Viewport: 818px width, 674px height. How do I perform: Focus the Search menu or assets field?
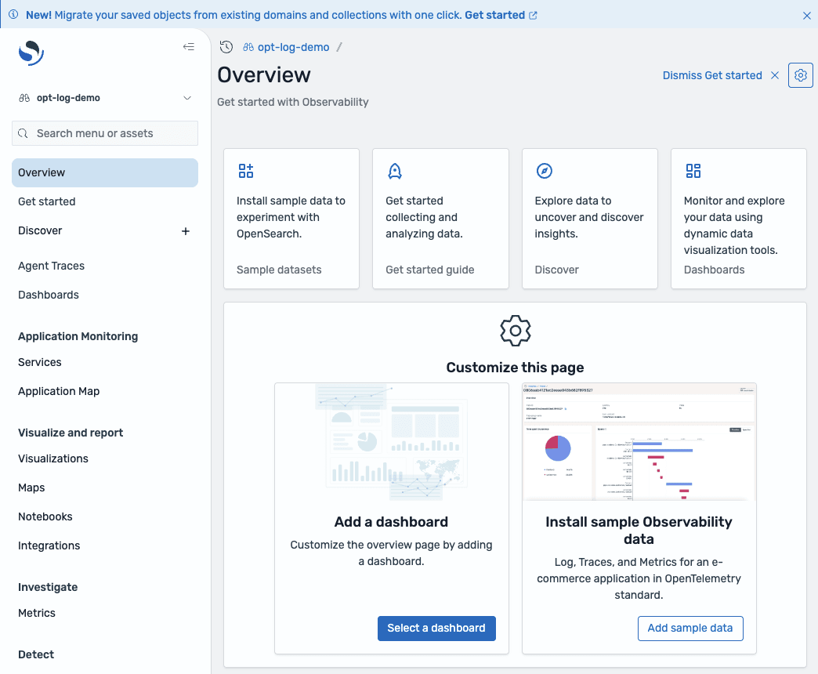(x=105, y=133)
